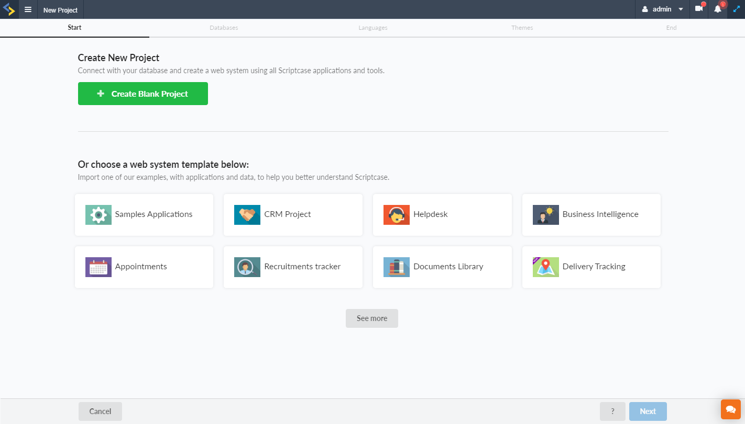Click the admin user silhouette icon
Viewport: 745px width, 424px height.
[x=645, y=9]
